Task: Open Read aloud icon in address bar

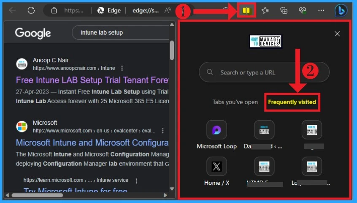Action: [168, 10]
